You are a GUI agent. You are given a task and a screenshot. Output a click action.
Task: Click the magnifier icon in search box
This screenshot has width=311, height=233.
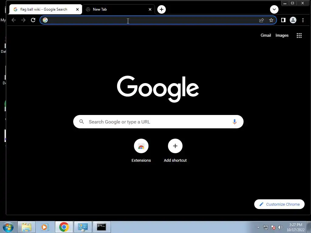click(81, 122)
